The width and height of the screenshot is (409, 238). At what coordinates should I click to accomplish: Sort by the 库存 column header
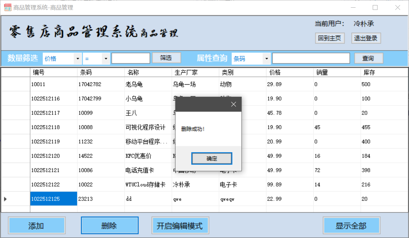coord(384,73)
